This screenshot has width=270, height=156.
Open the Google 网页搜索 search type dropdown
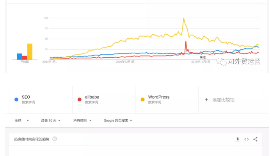[x=118, y=121]
